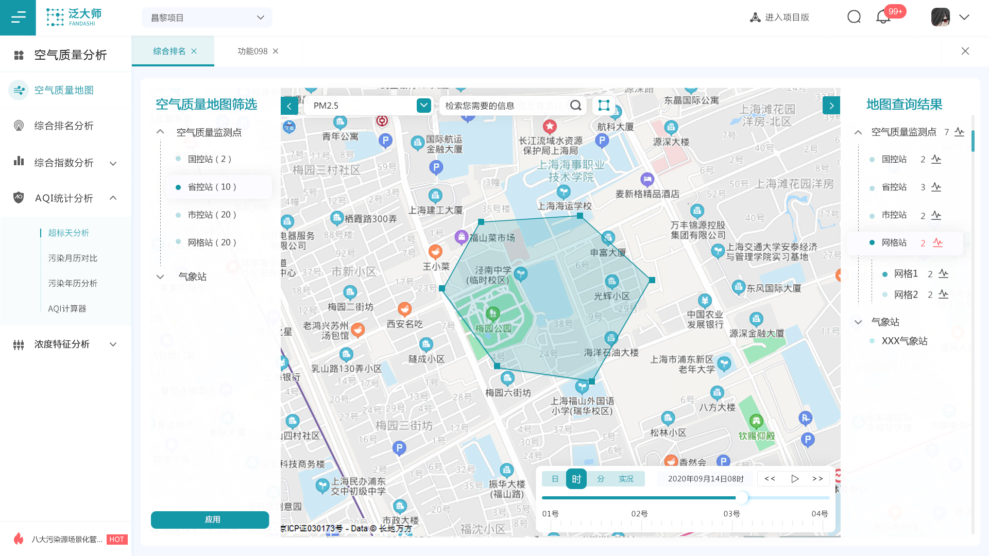Click the red chart icon next to 网格站

click(937, 243)
